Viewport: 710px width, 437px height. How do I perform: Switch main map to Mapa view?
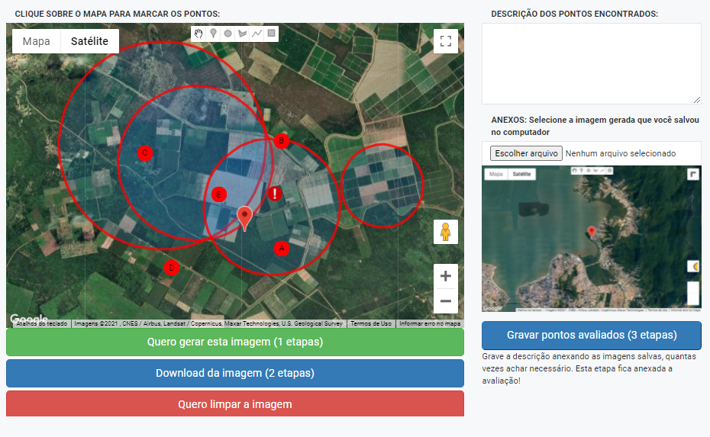(36, 41)
